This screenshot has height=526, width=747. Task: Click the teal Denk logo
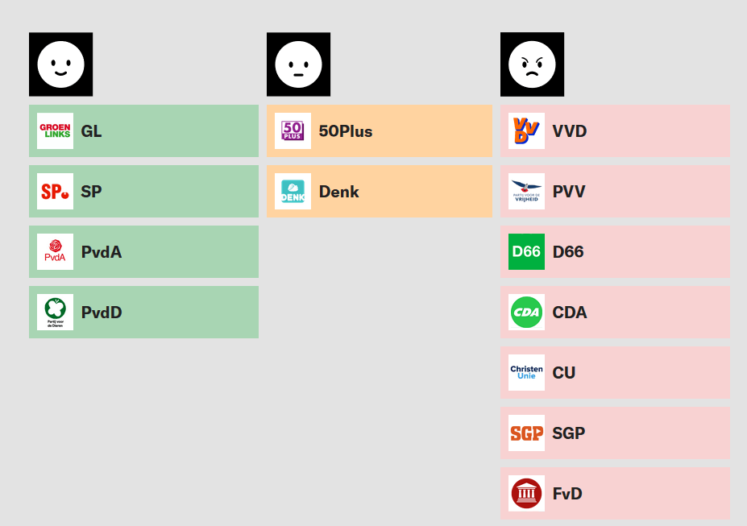pos(293,192)
